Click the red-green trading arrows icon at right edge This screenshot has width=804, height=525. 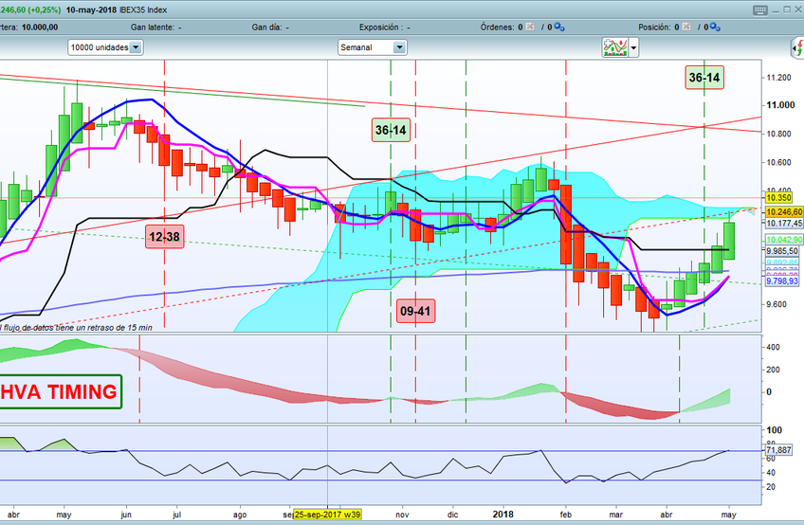click(x=797, y=47)
